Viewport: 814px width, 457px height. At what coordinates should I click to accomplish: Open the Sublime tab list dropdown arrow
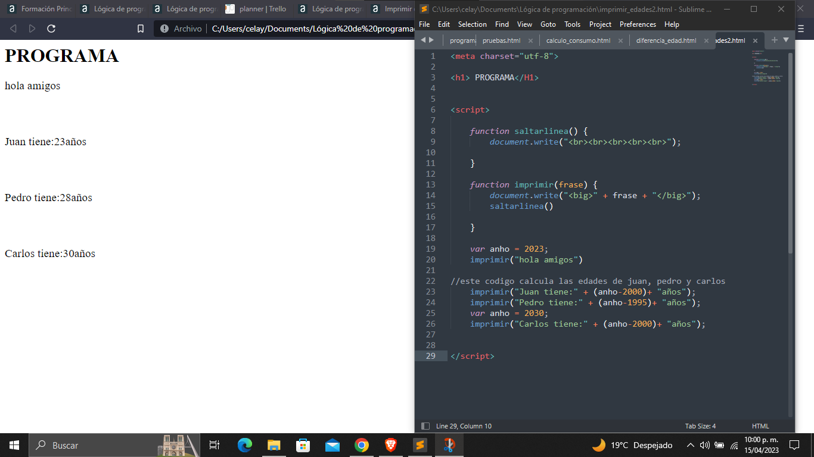(x=785, y=40)
